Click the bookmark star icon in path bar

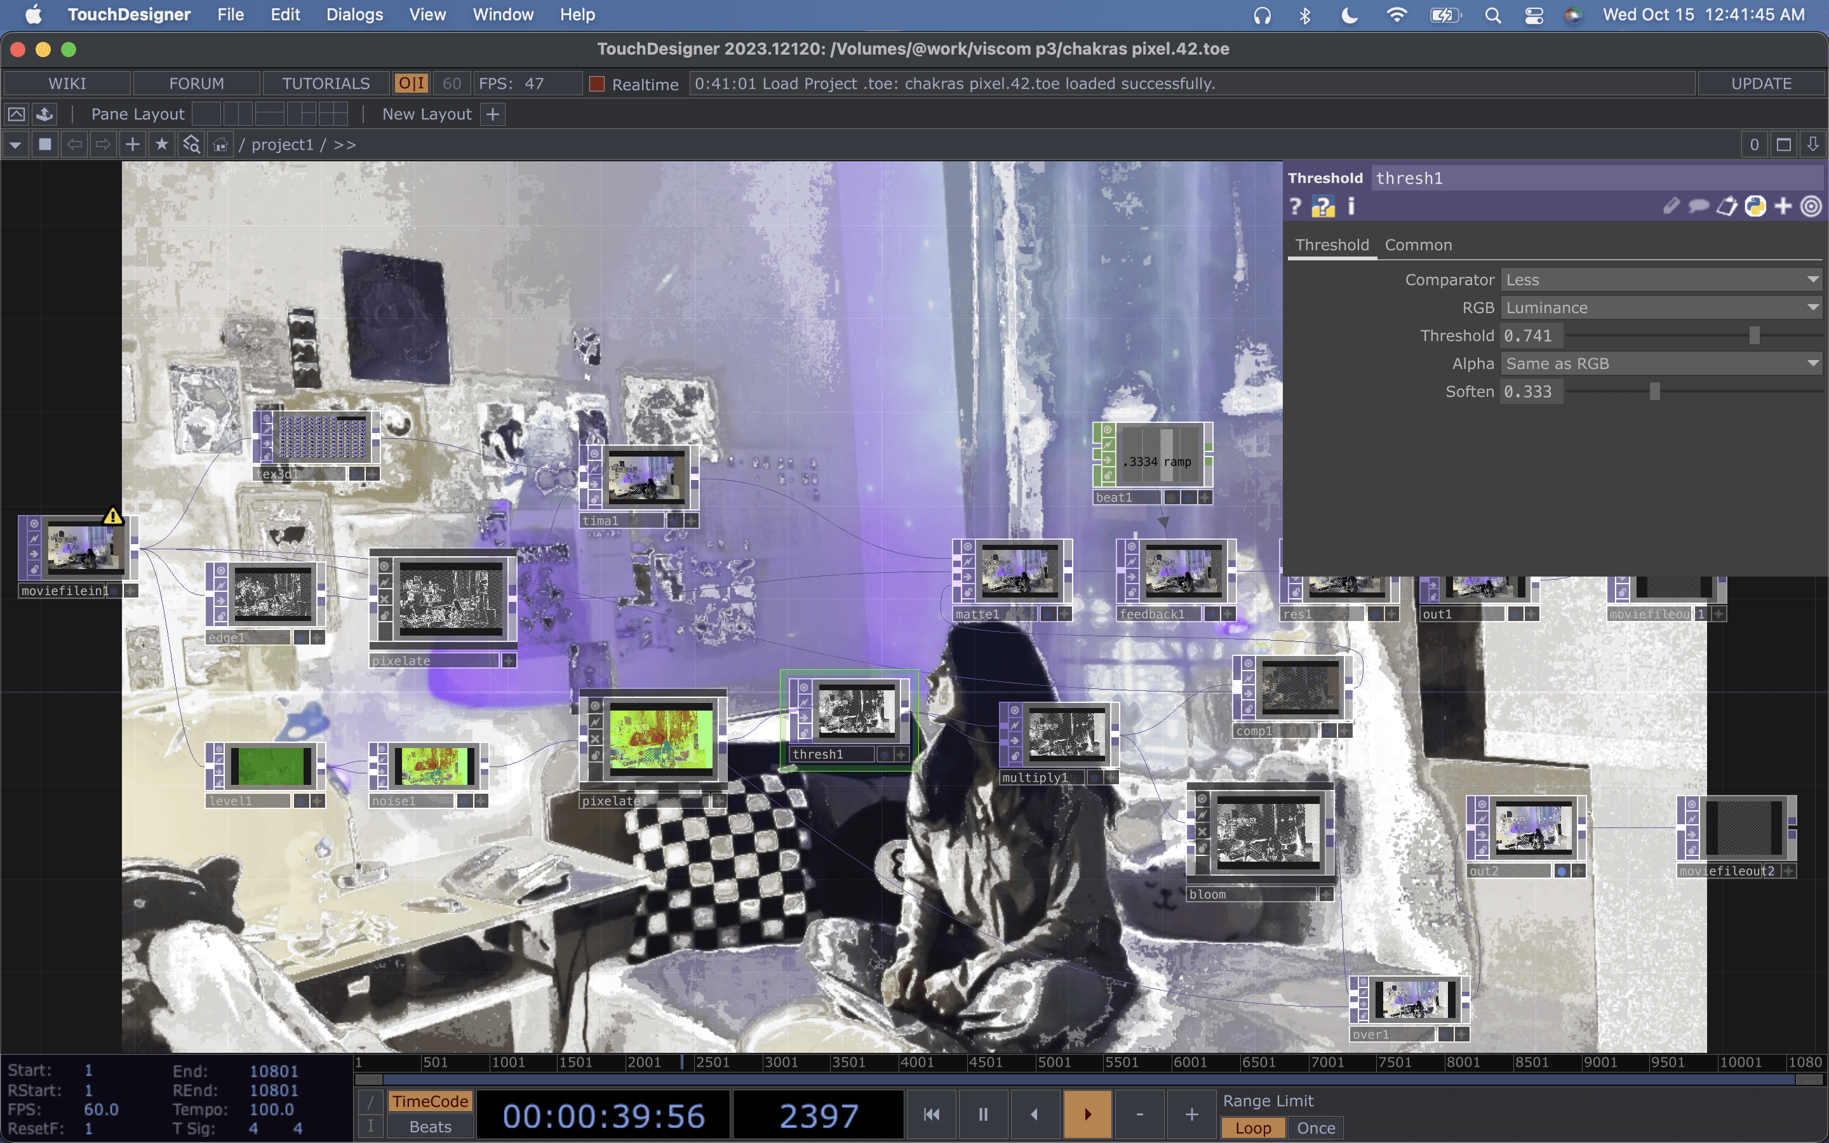point(161,144)
